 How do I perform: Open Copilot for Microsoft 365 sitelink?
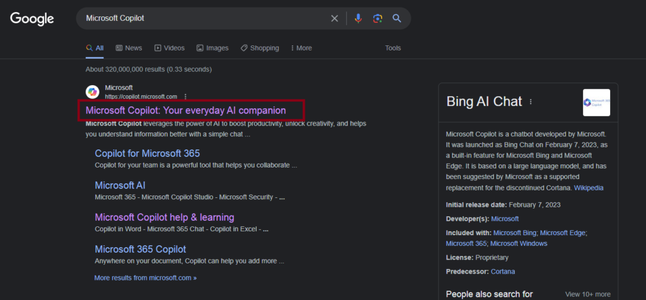pyautogui.click(x=147, y=153)
